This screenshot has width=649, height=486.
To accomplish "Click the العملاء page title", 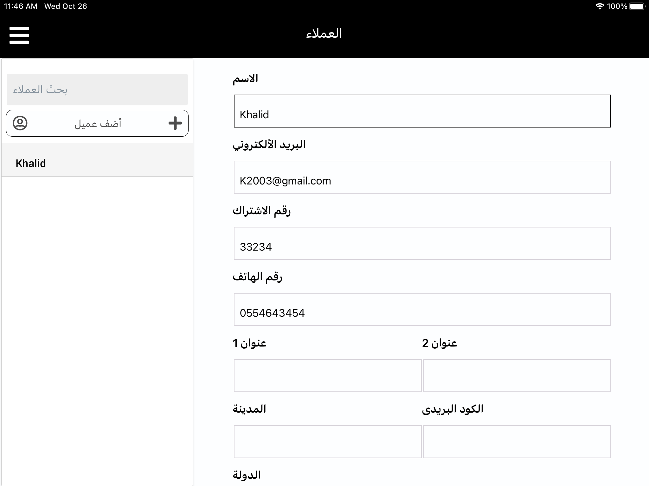I will pos(324,33).
